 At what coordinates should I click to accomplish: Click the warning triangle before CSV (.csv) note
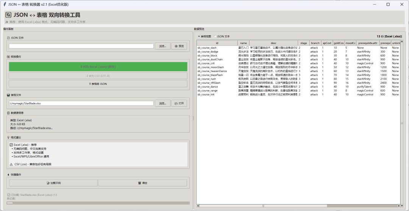pos(11,164)
